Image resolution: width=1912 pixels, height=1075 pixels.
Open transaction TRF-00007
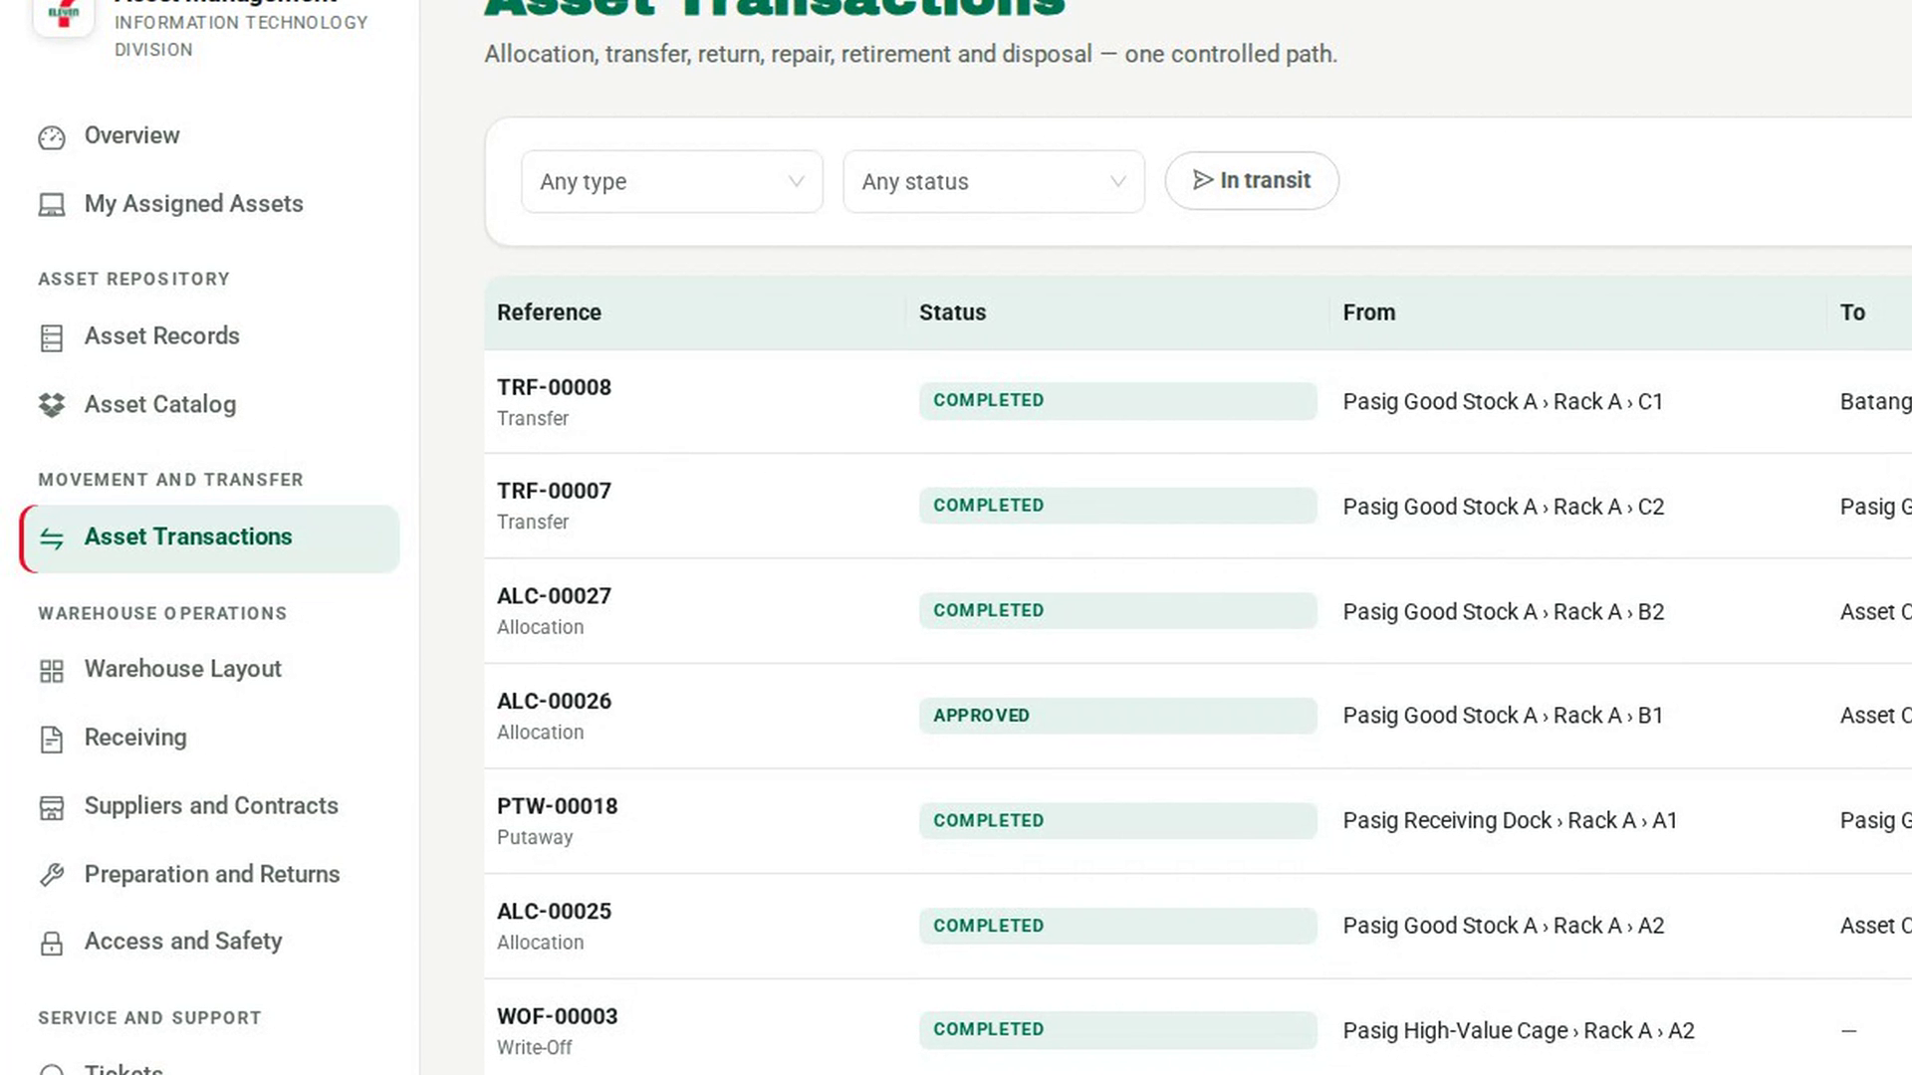coord(554,491)
